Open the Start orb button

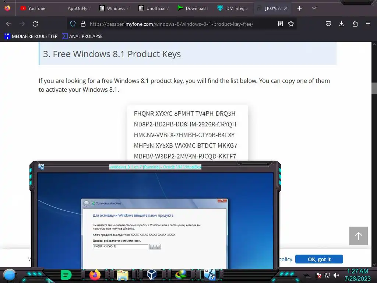click(9, 275)
